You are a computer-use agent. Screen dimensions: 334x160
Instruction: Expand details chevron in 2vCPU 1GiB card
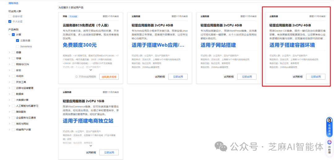(91, 146)
